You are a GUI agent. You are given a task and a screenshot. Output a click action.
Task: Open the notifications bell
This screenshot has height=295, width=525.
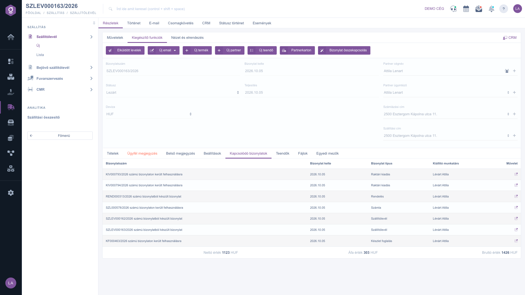pos(491,9)
